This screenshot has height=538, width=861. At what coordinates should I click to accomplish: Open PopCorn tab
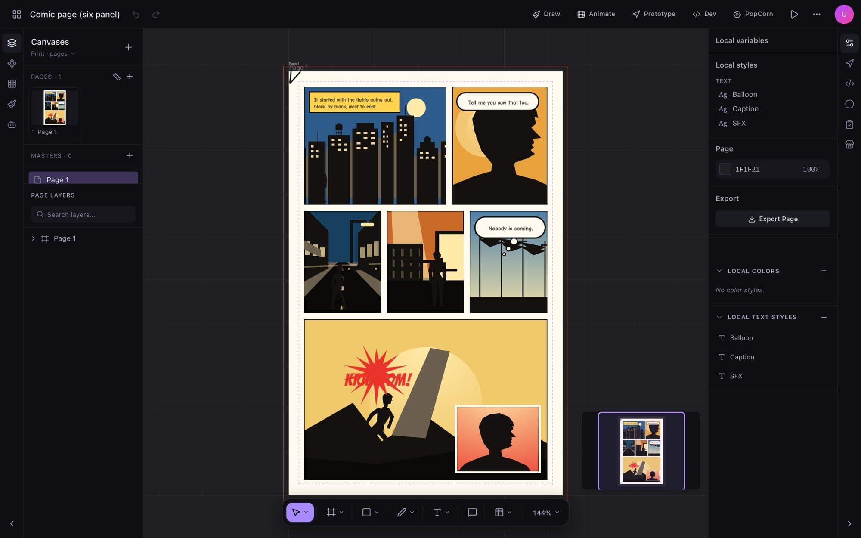point(753,14)
